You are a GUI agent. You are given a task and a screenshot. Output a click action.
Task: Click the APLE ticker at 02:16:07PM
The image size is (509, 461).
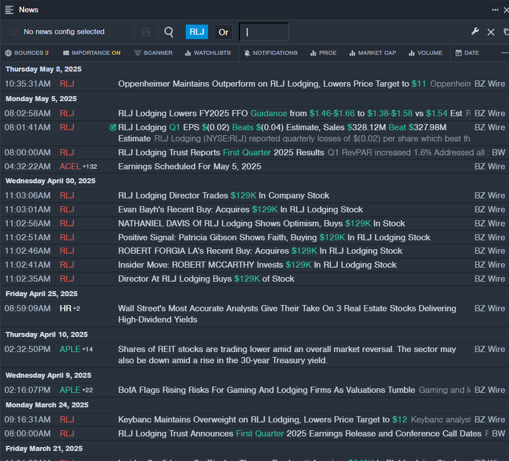coord(70,390)
